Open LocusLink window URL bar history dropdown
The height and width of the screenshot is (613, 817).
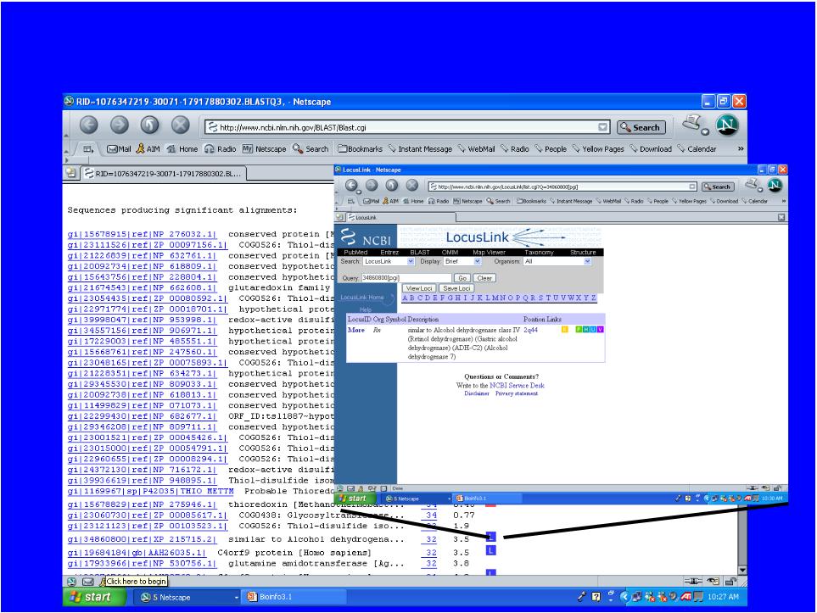[692, 187]
